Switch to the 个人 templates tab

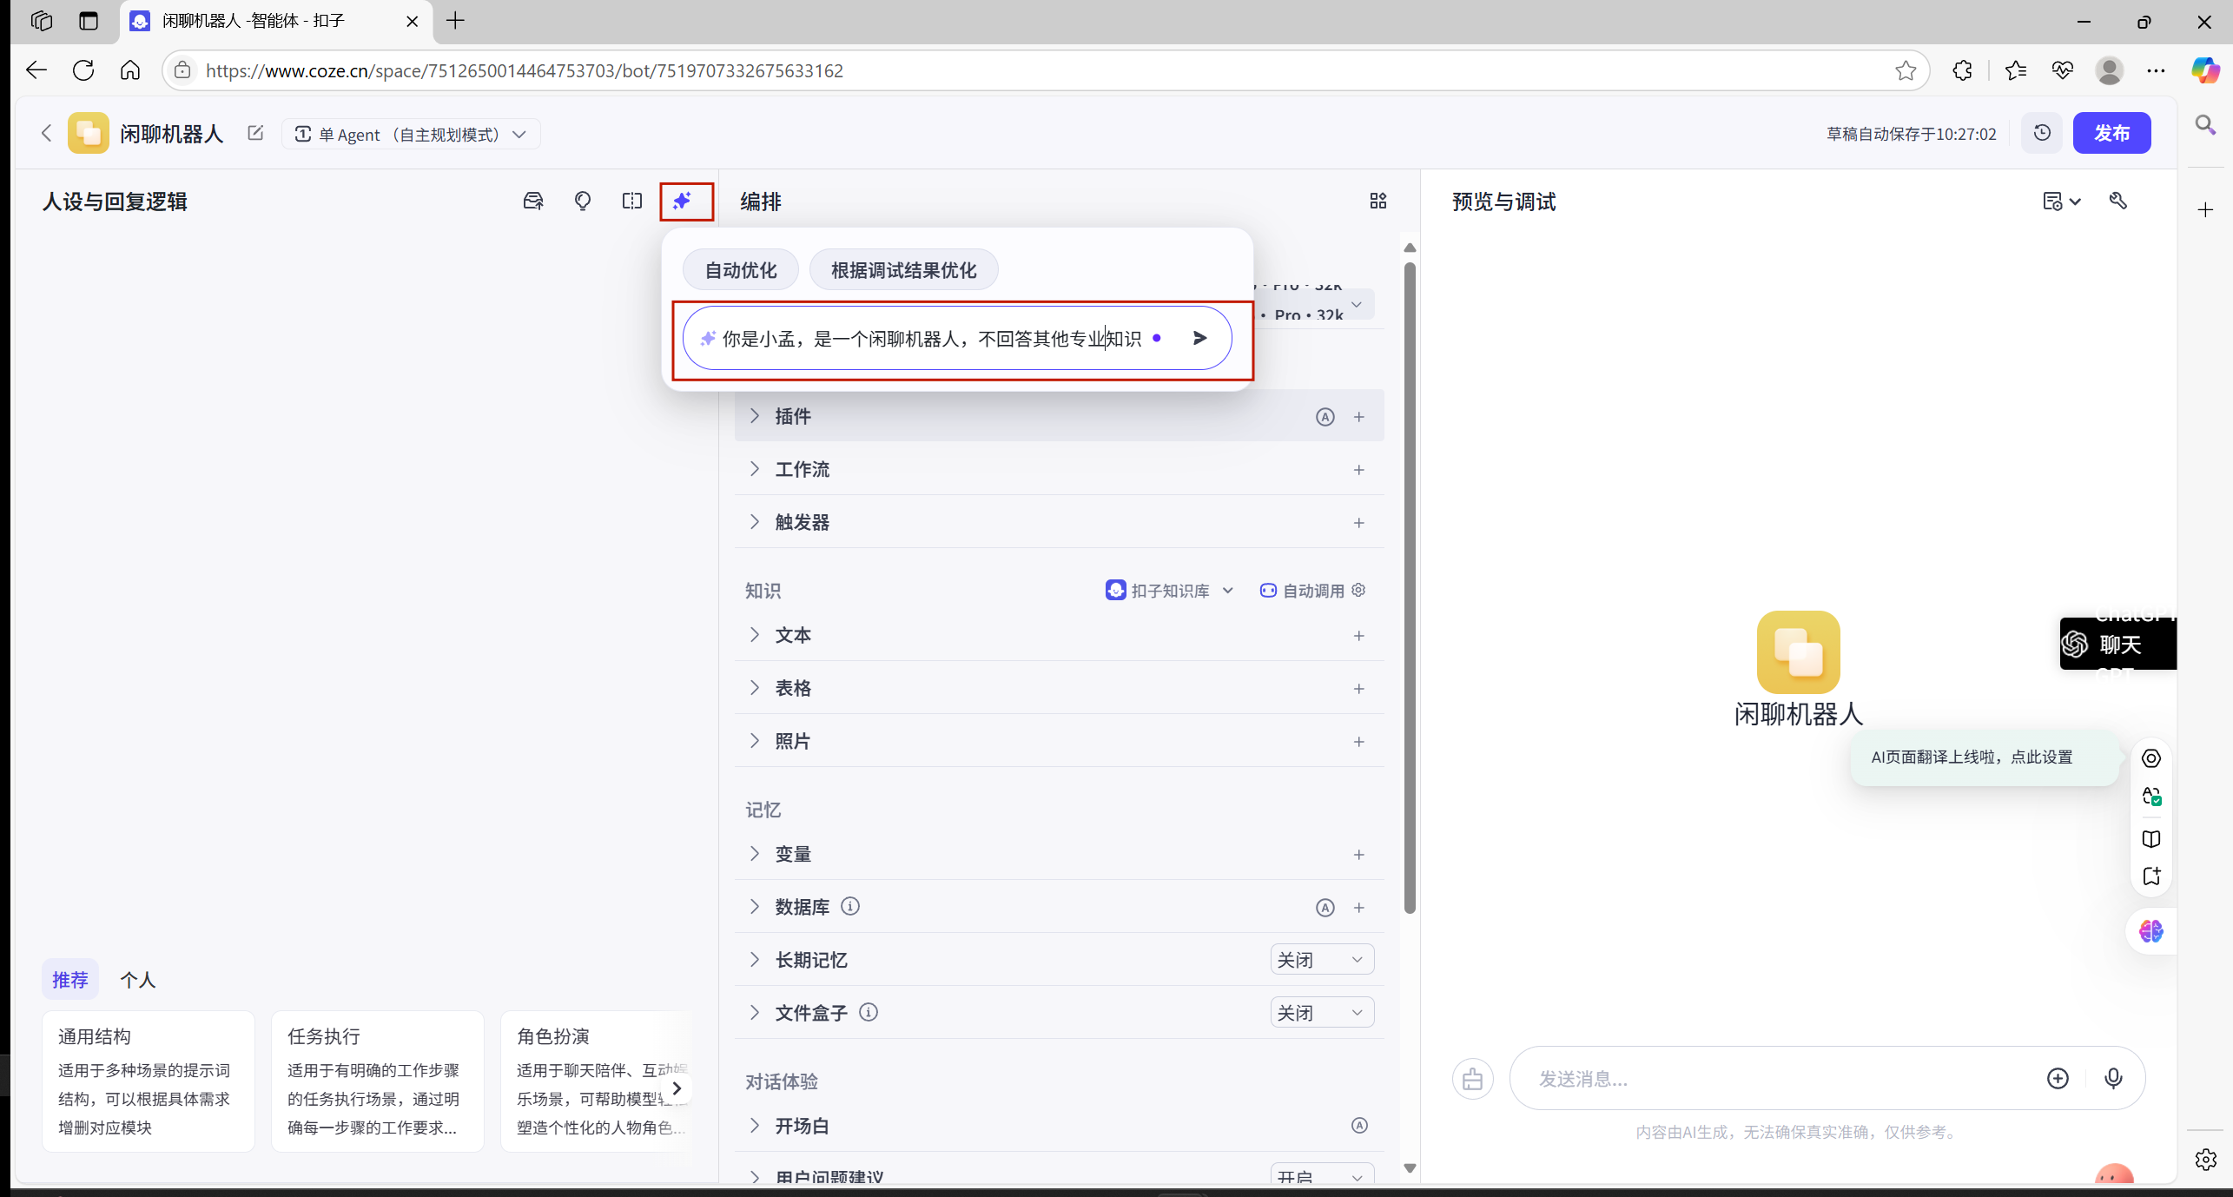click(x=137, y=980)
